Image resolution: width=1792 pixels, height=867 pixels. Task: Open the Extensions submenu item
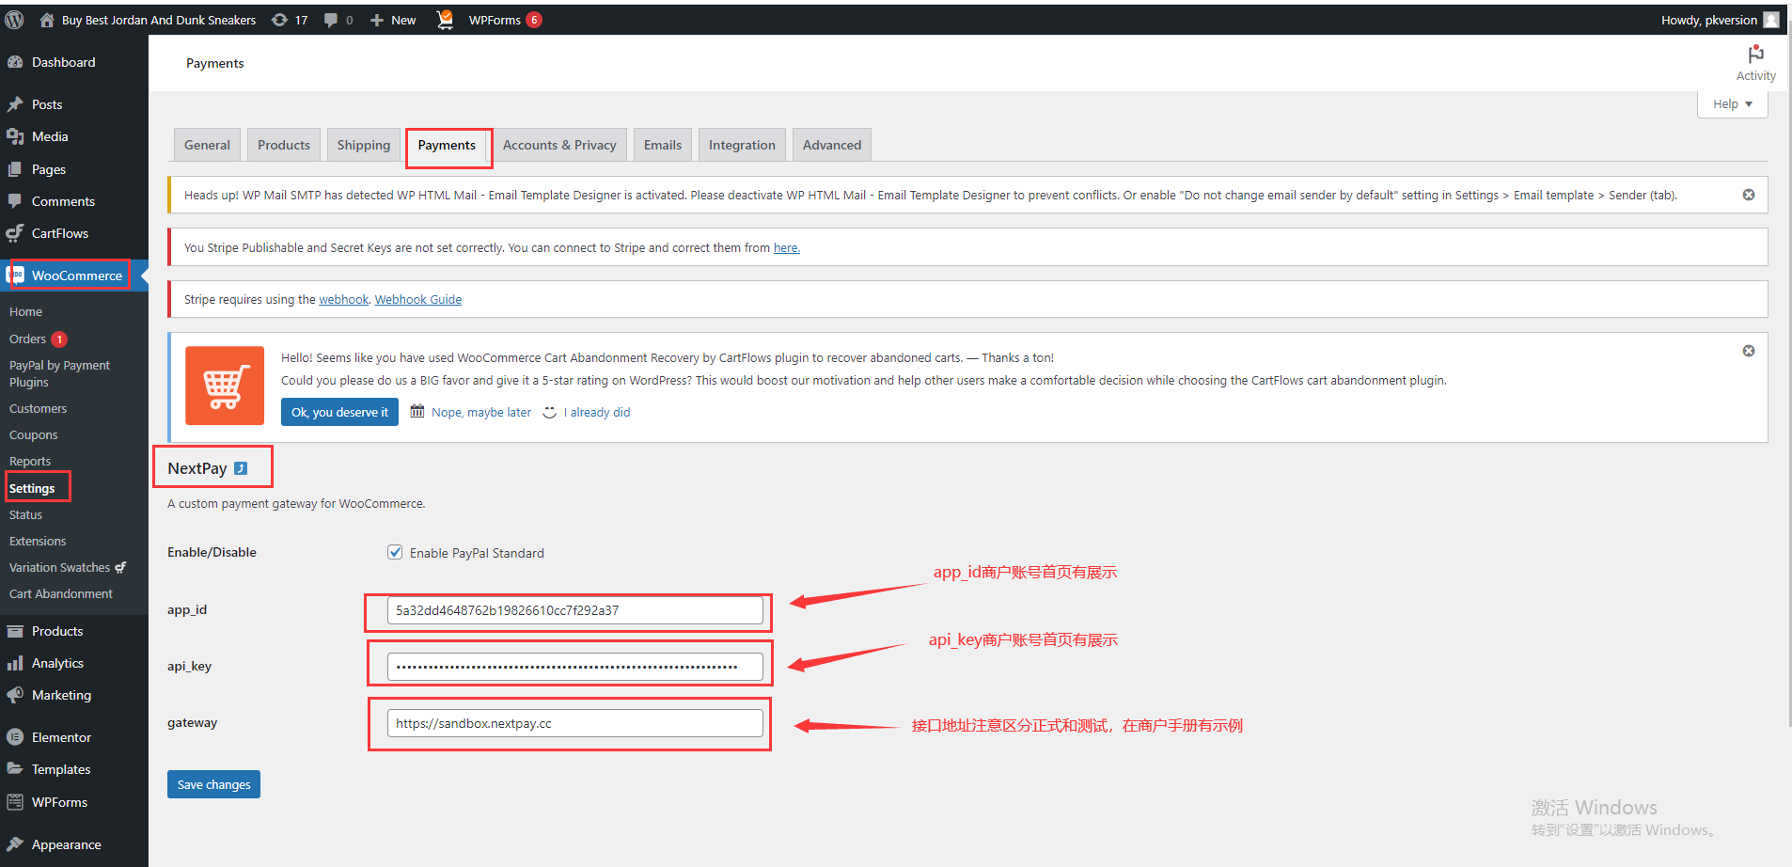tap(38, 542)
